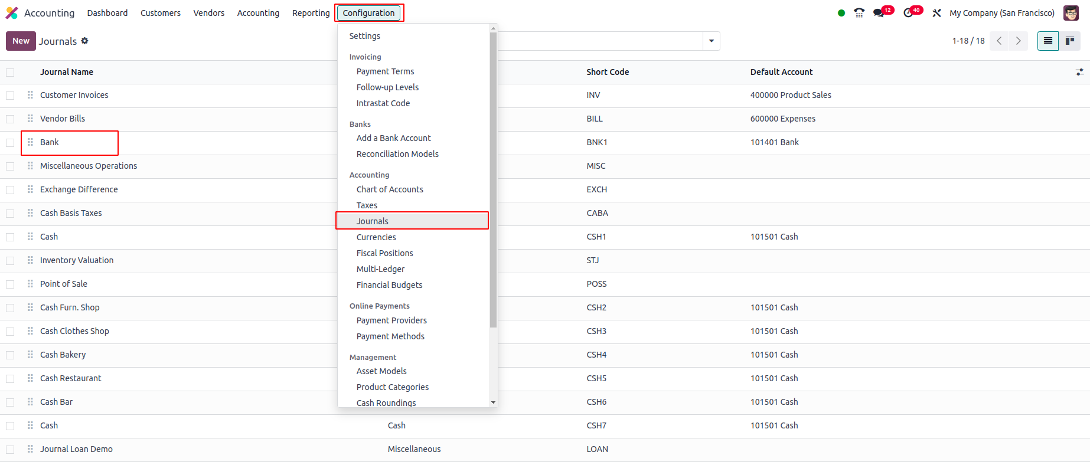This screenshot has height=465, width=1090.
Task: Click the drag handle of Bank row
Action: pos(30,142)
